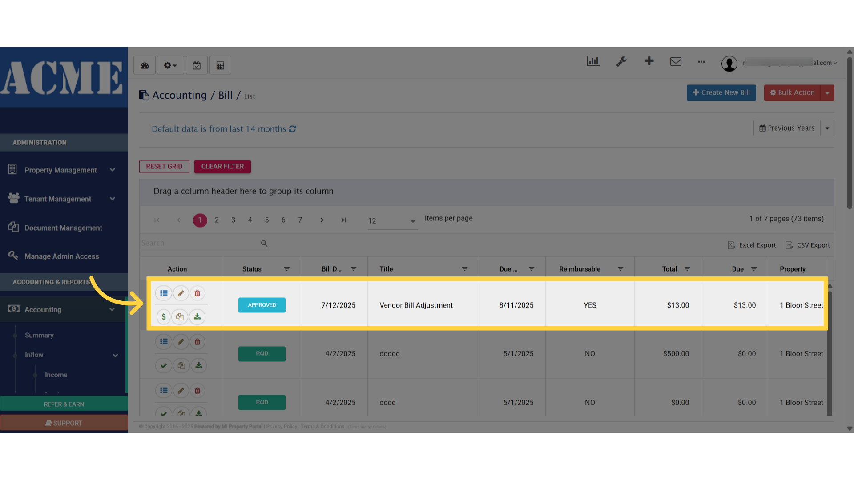Expand the Bulk Action dropdown arrow

point(827,93)
